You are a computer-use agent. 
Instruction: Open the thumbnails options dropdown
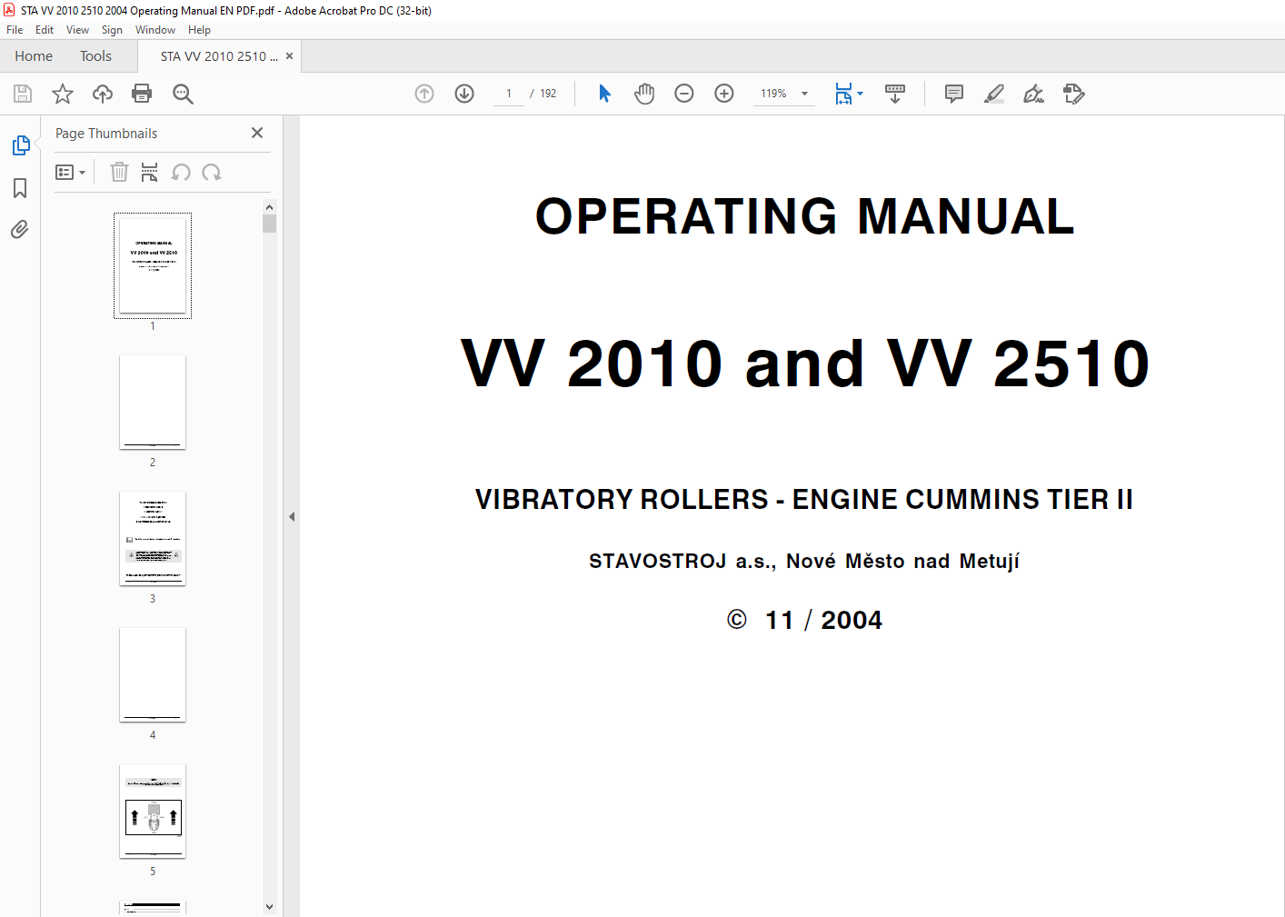(70, 172)
